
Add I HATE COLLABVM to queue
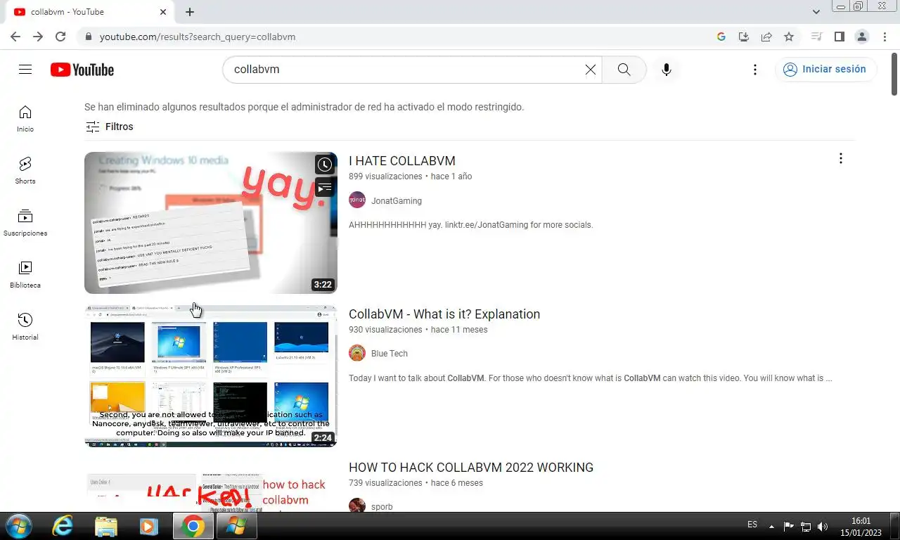click(x=324, y=187)
